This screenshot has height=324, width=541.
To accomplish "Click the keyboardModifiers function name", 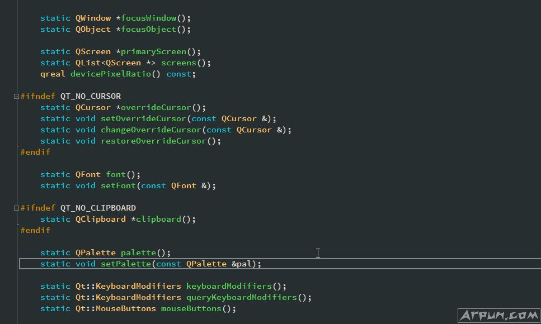I will [229, 286].
